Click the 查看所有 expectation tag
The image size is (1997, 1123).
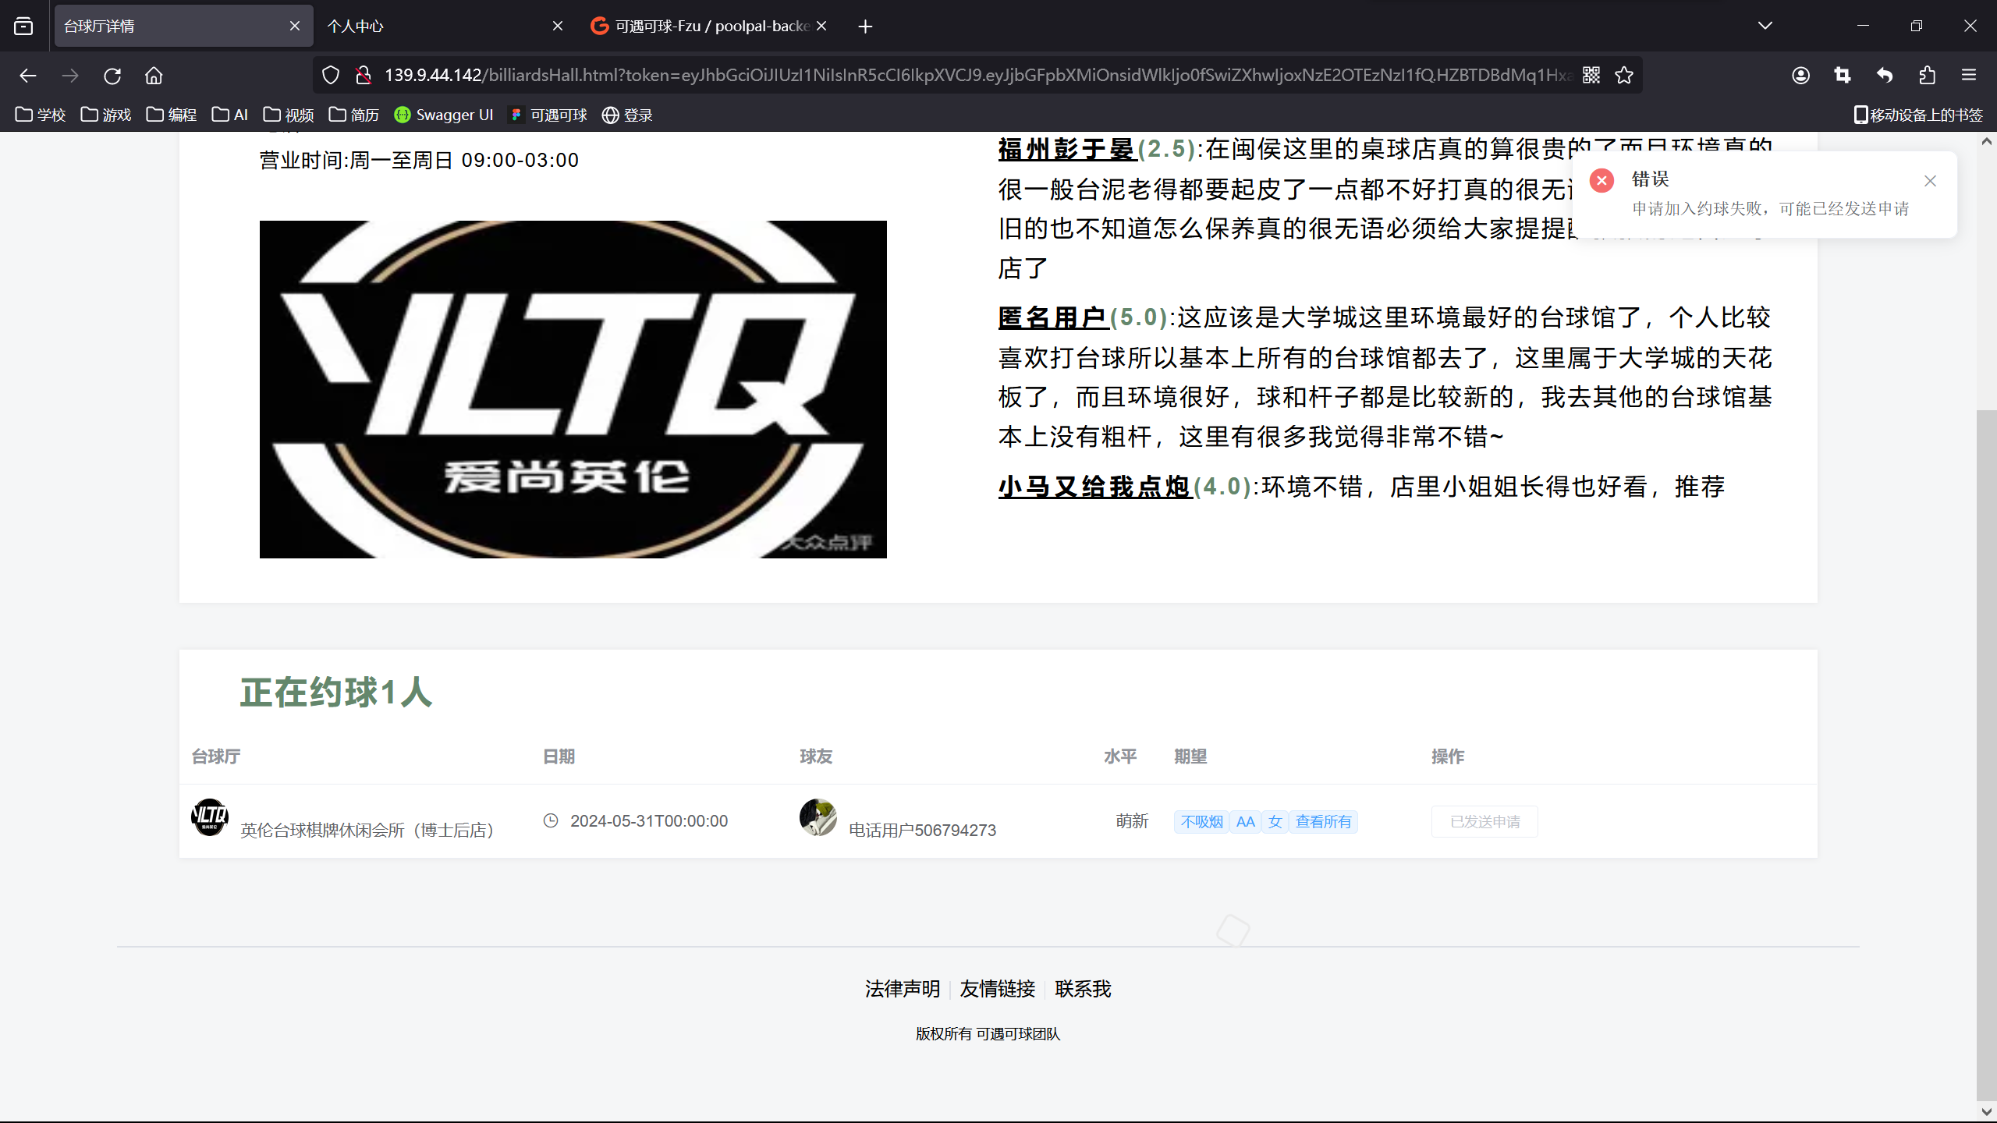click(1323, 821)
